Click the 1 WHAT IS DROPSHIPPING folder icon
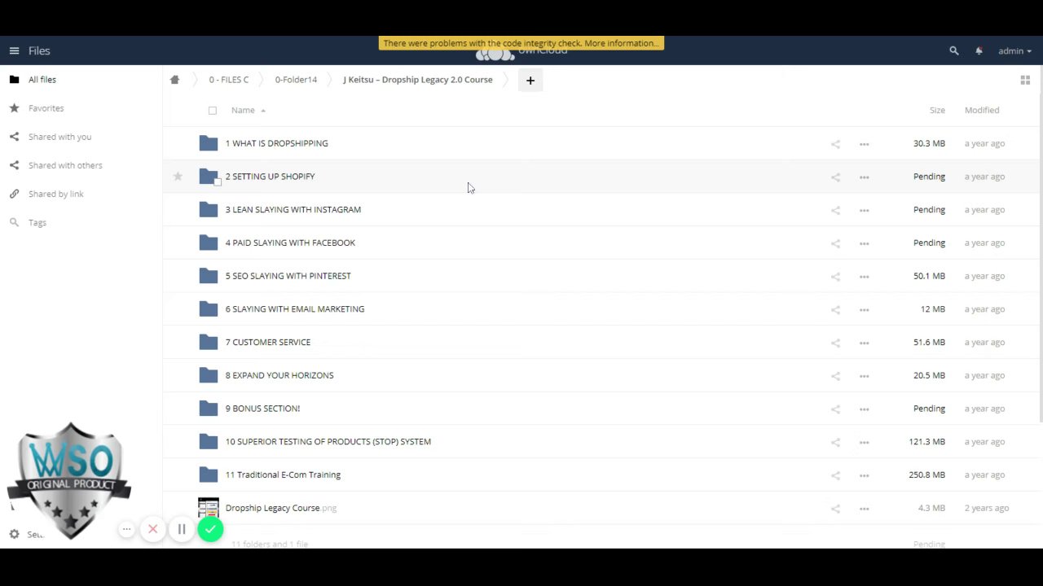The height and width of the screenshot is (586, 1043). point(209,143)
